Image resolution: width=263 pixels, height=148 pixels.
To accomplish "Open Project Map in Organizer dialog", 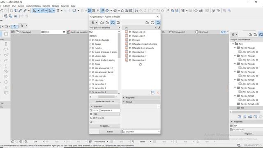I will point(102,23).
